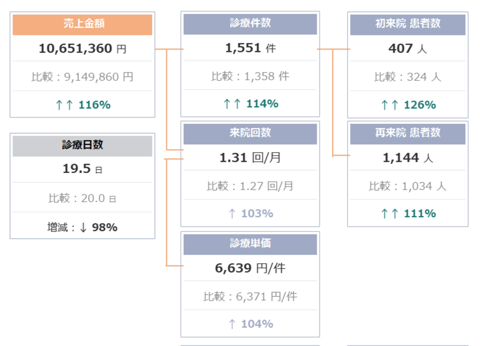The width and height of the screenshot is (480, 346).
Task: Select the 6,639 円/件 unit price value
Action: [250, 268]
